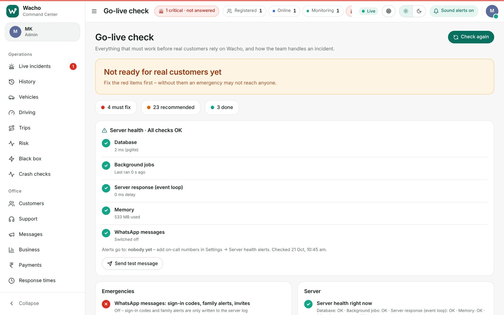
Task: Click the Memory 533 MB used text
Action: (x=127, y=217)
